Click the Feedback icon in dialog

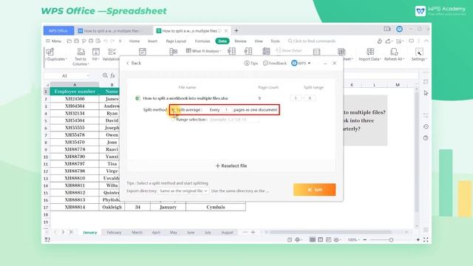[x=265, y=63]
